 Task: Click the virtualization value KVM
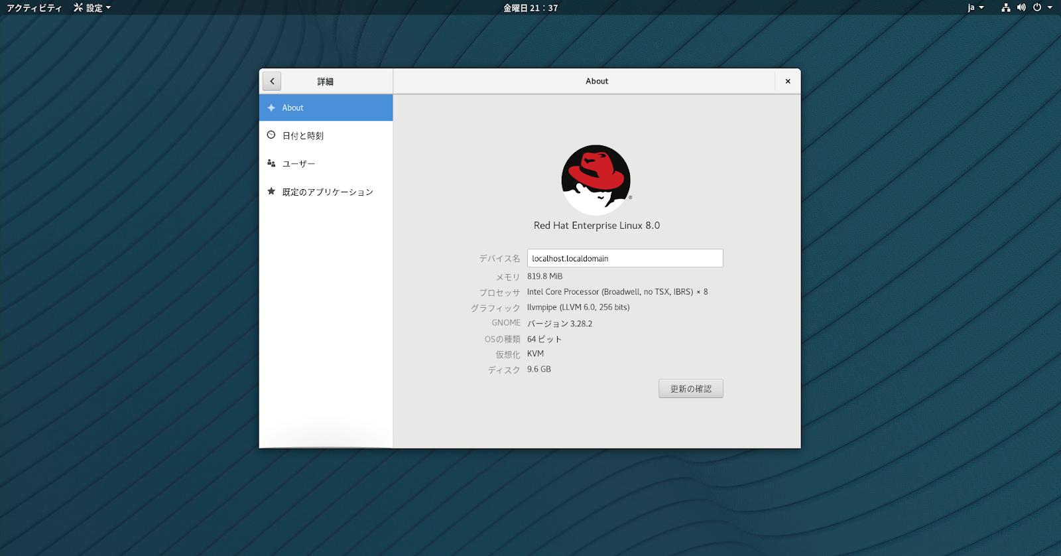point(536,354)
